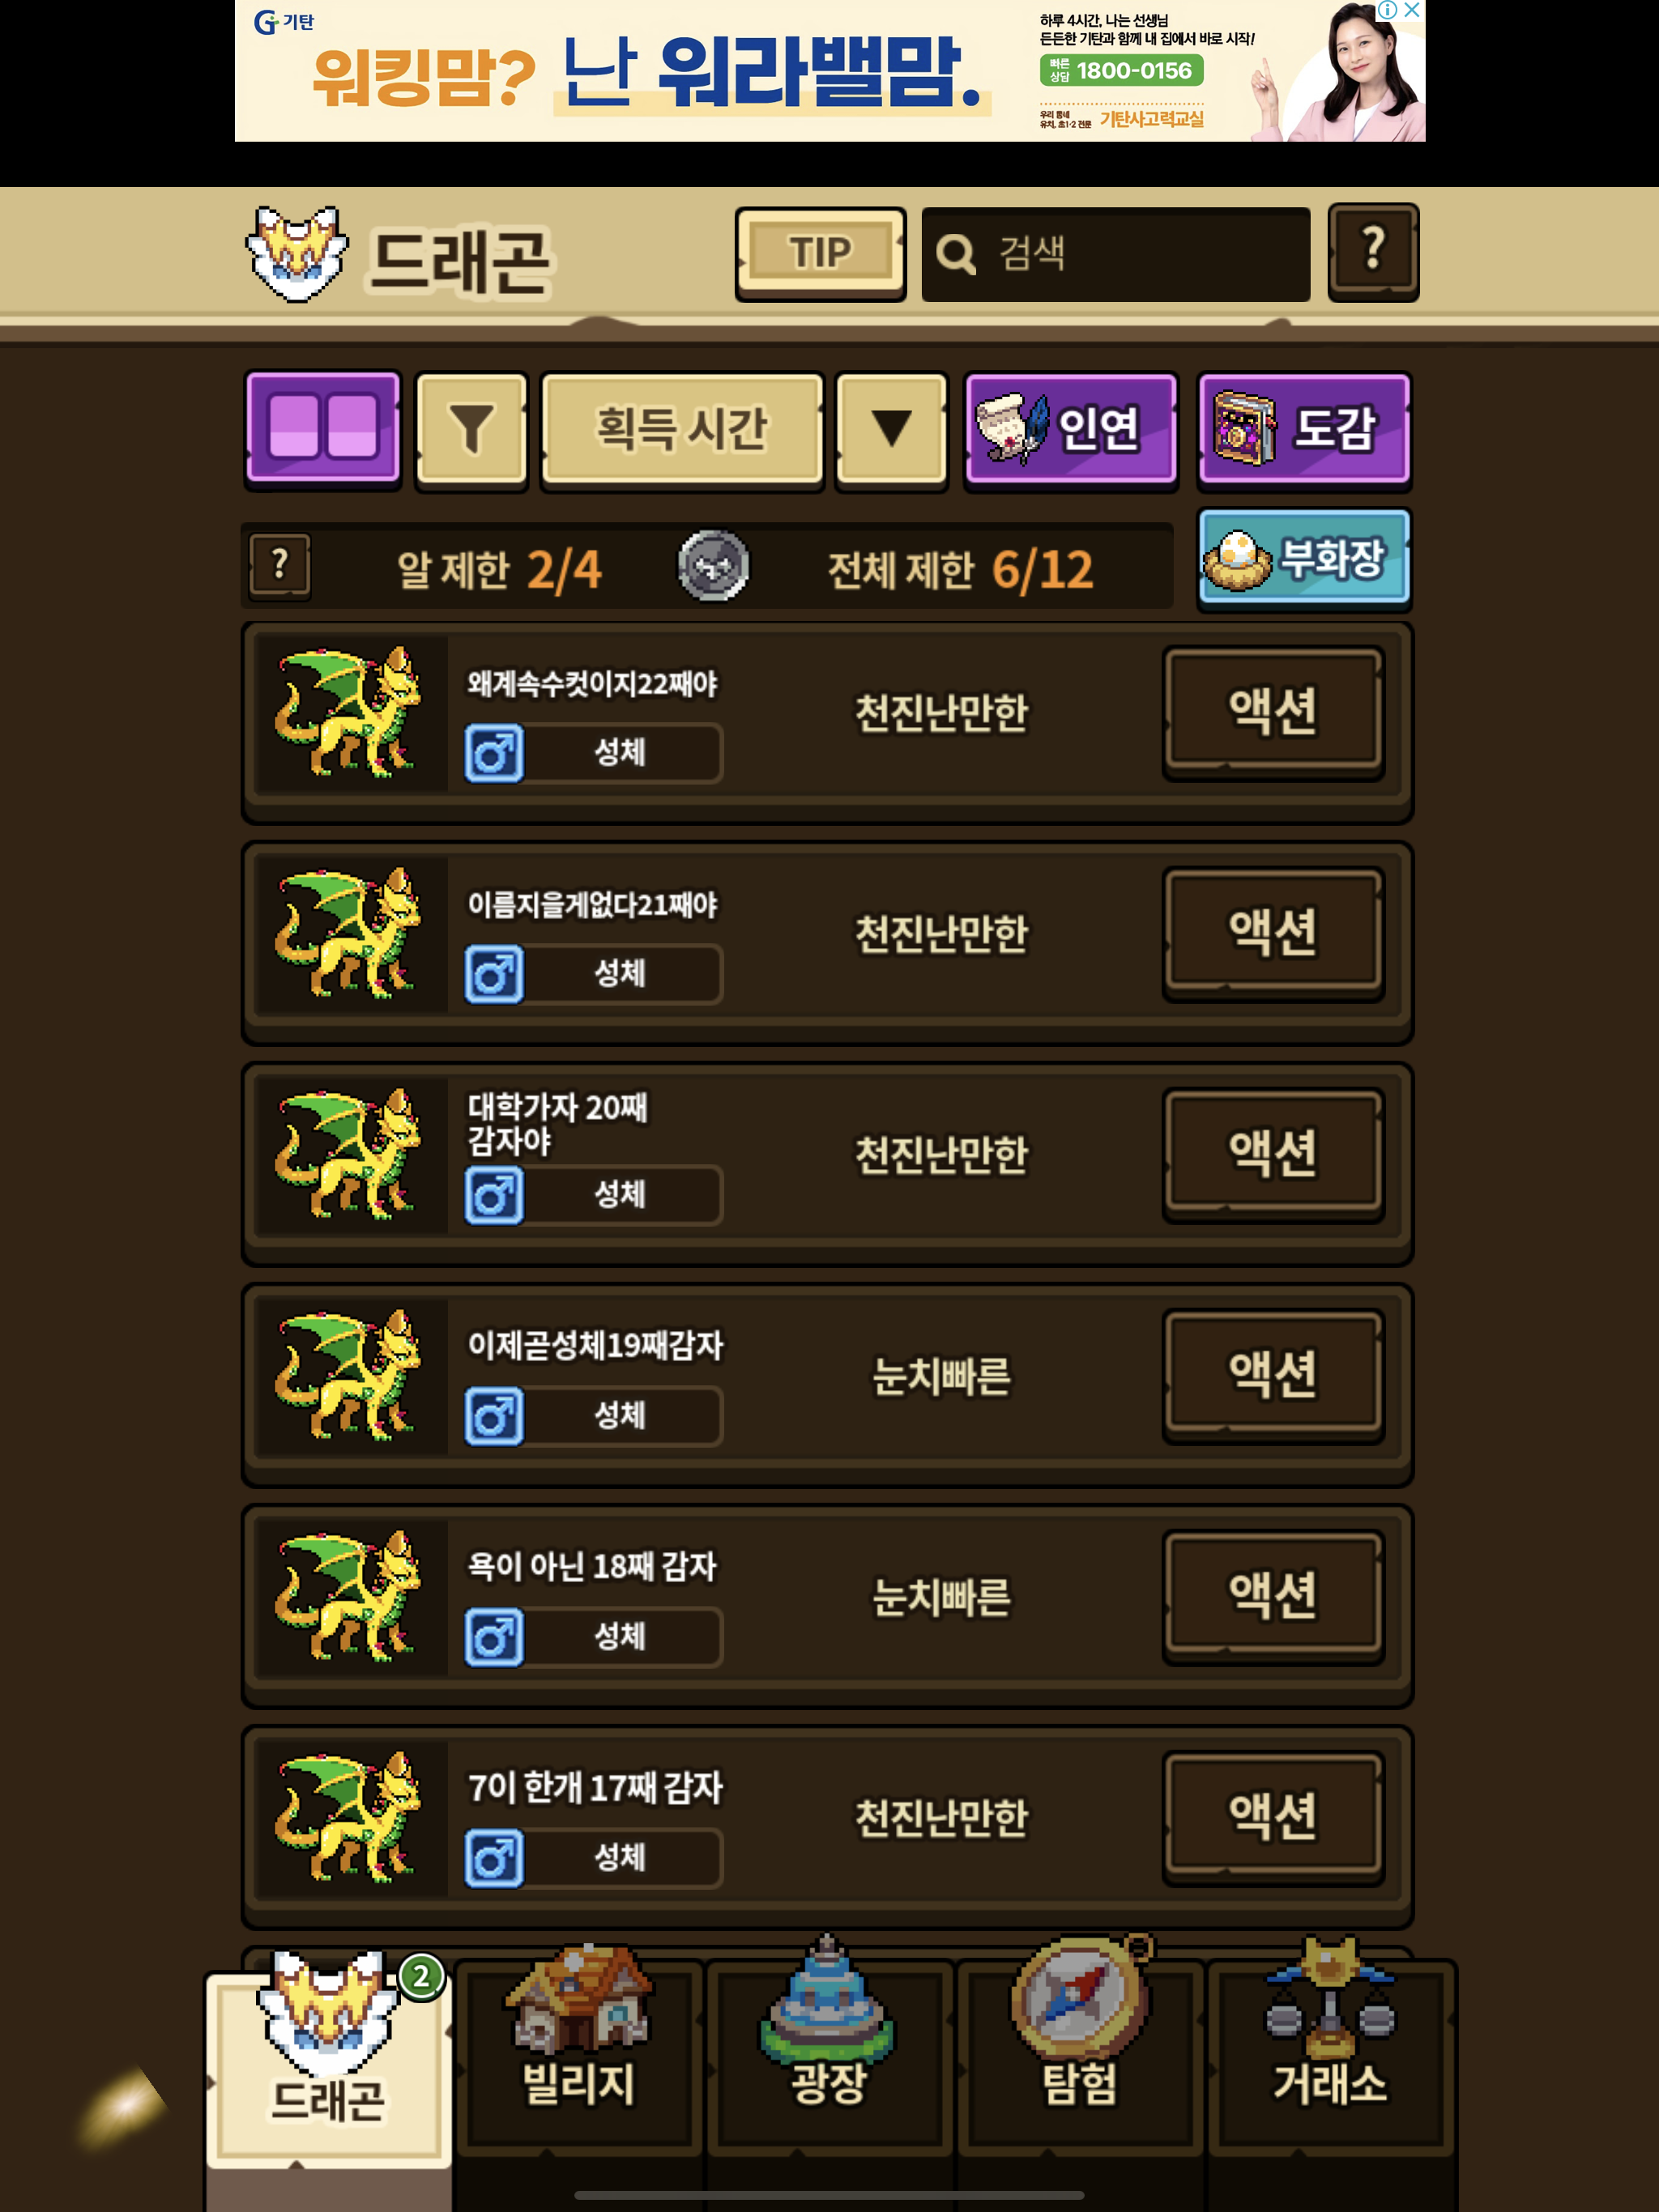The width and height of the screenshot is (1659, 2212).
Task: Switch to the 탐험 compass tab
Action: [1080, 2050]
